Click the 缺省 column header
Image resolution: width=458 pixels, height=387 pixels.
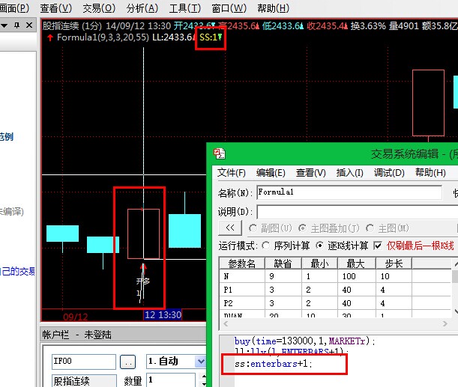click(283, 263)
